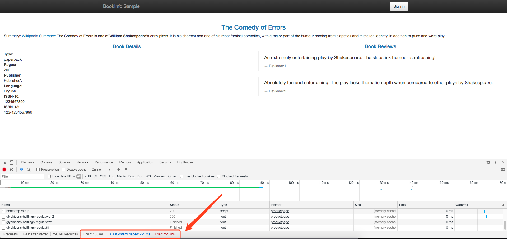Screen dimensions: 507x239
Task: Open the Wikipedia Summary link
Action: coord(38,36)
